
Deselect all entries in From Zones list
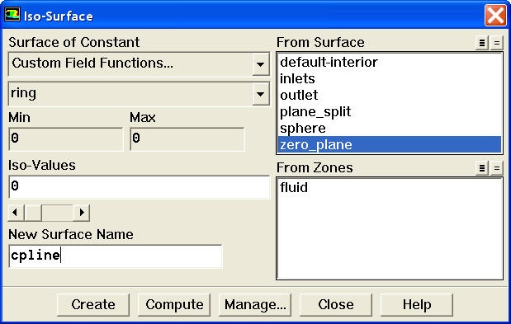point(497,168)
